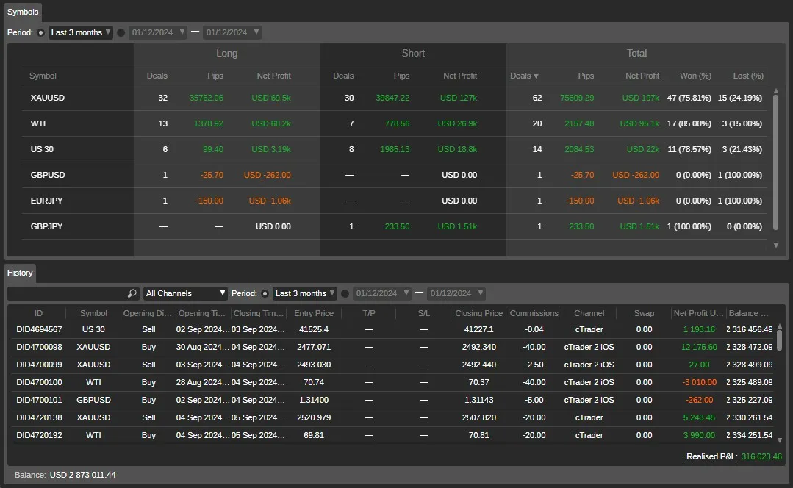Image resolution: width=793 pixels, height=488 pixels.
Task: Click the History search input field
Action: pyautogui.click(x=66, y=293)
